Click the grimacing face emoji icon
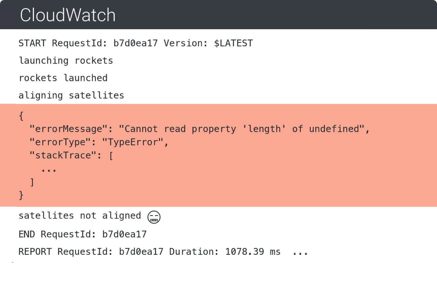Image resolution: width=437 pixels, height=282 pixels. pyautogui.click(x=154, y=217)
